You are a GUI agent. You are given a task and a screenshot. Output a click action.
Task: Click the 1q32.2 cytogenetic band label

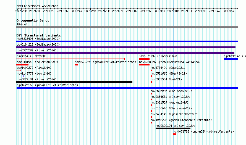click(22, 24)
